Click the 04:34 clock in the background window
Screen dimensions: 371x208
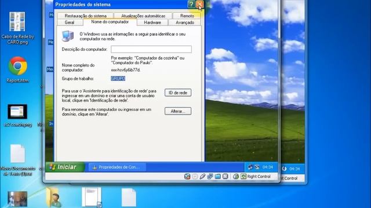(x=294, y=169)
